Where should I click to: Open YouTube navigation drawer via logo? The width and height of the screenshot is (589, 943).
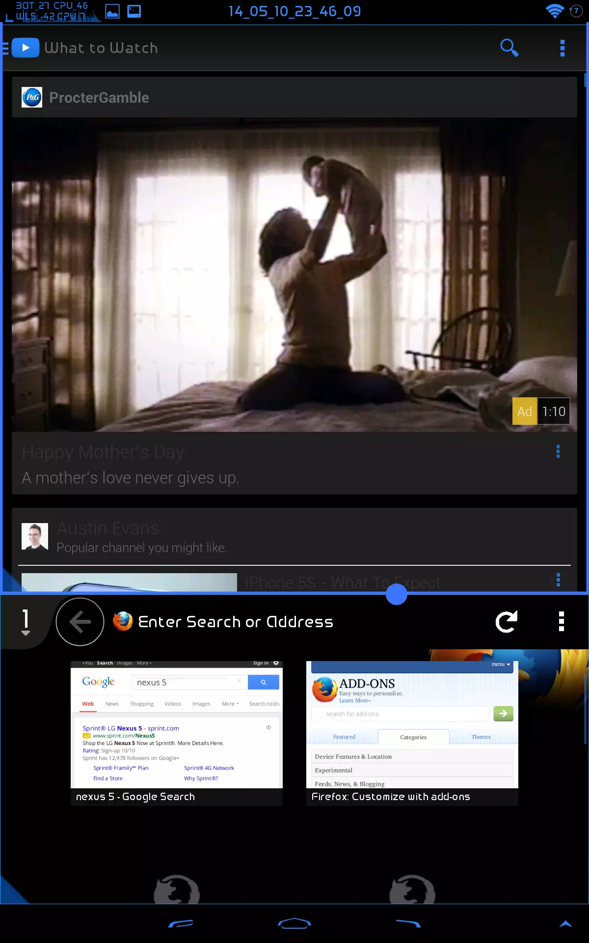tap(25, 48)
